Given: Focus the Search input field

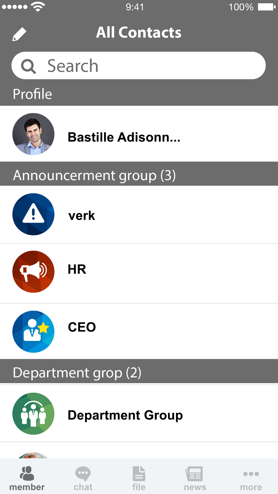Looking at the screenshot, I should [138, 66].
